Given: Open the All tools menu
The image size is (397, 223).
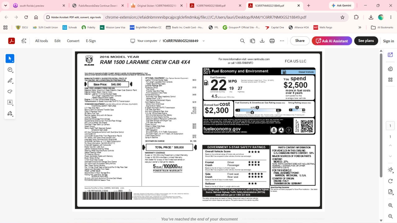Looking at the screenshot, I should click(42, 41).
